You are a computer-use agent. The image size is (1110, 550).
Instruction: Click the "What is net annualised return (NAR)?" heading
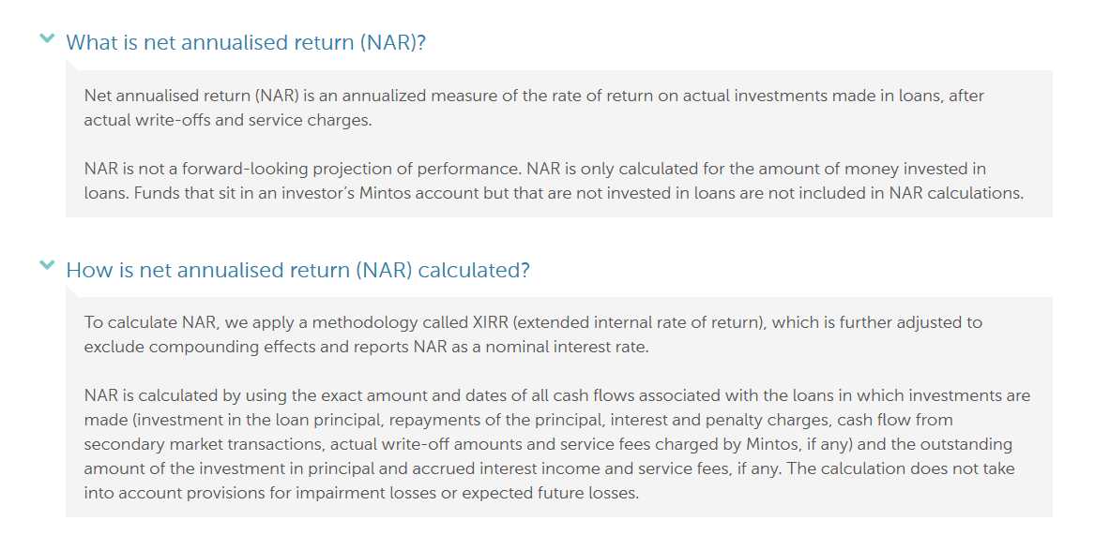coord(246,42)
